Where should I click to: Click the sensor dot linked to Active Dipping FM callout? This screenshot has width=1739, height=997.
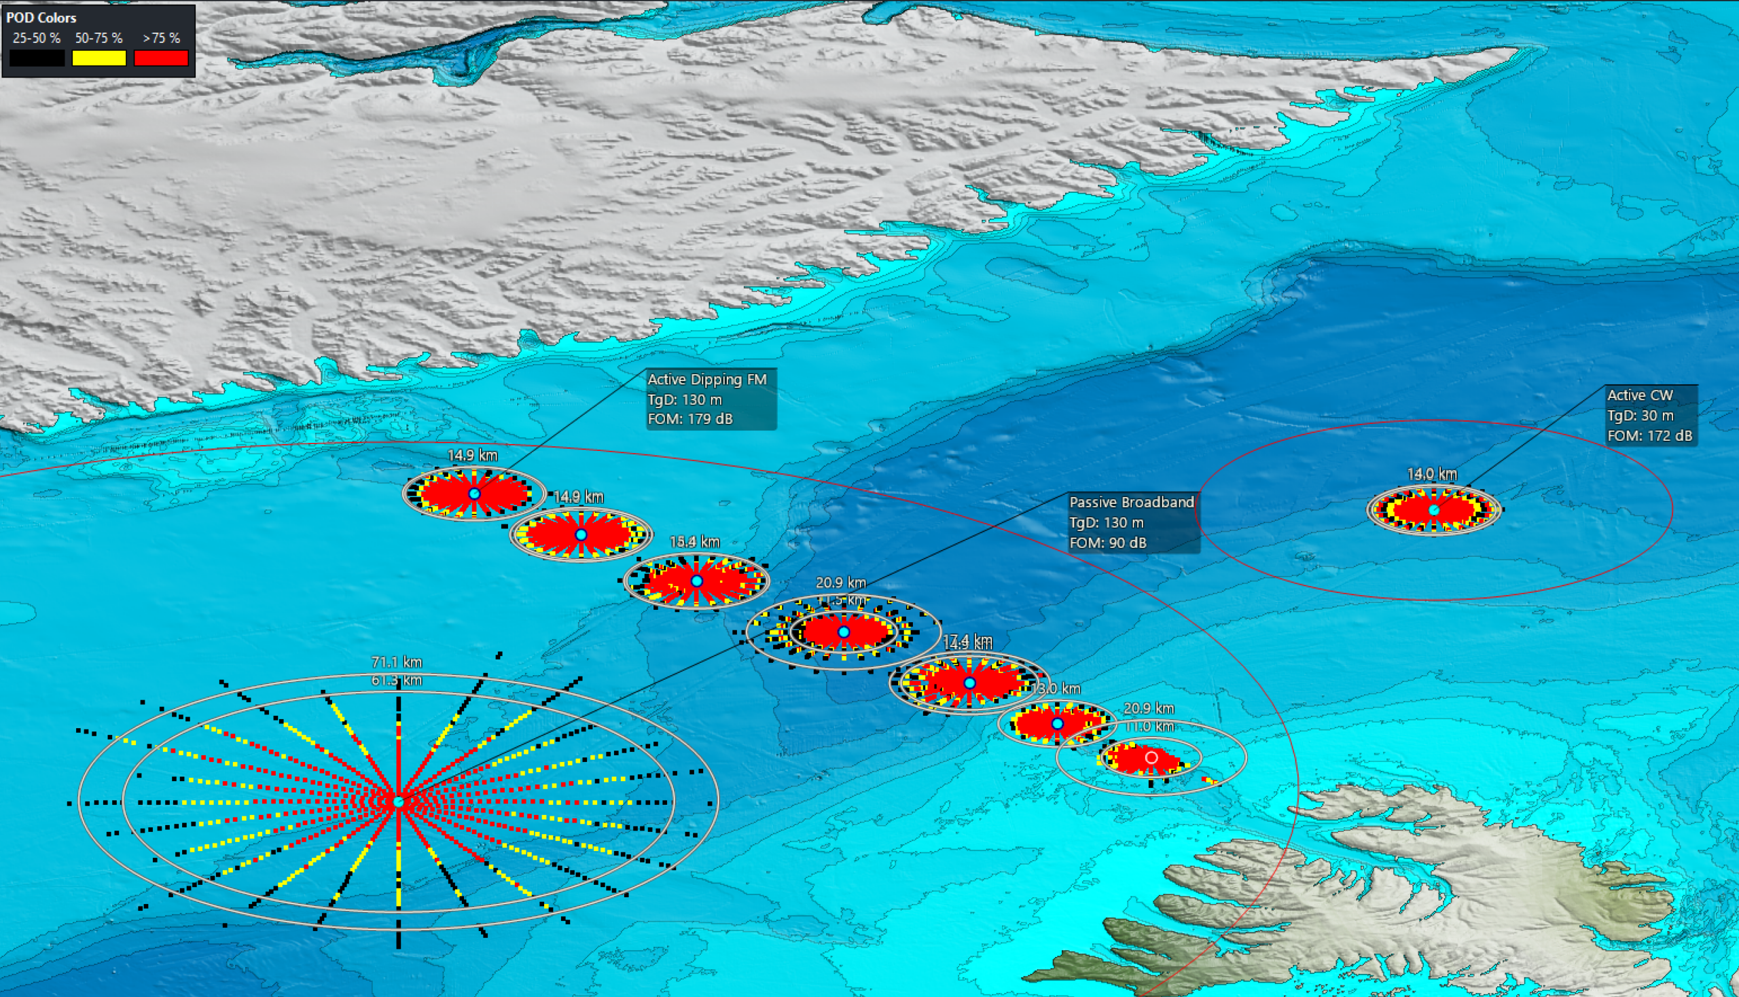[x=474, y=494]
